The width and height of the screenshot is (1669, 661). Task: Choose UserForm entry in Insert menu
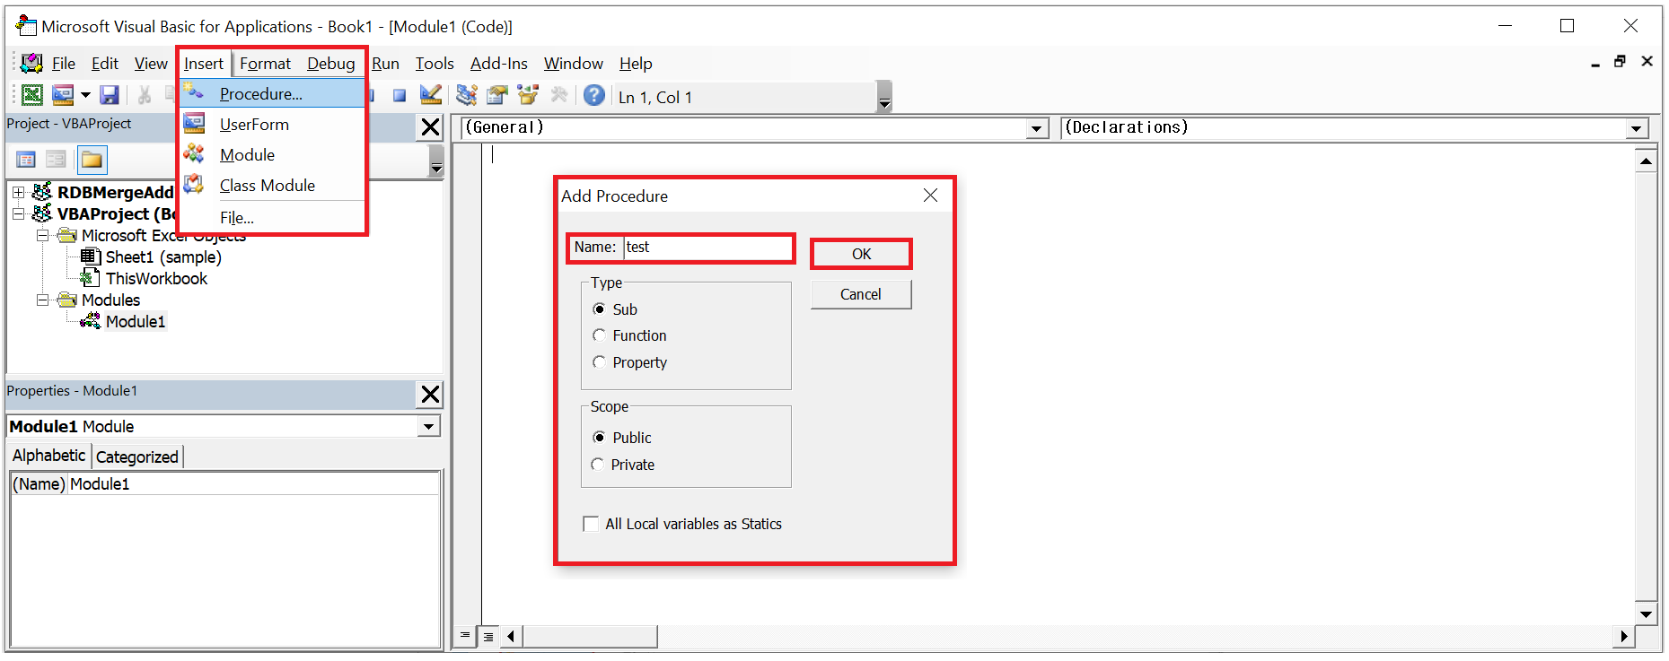click(273, 125)
